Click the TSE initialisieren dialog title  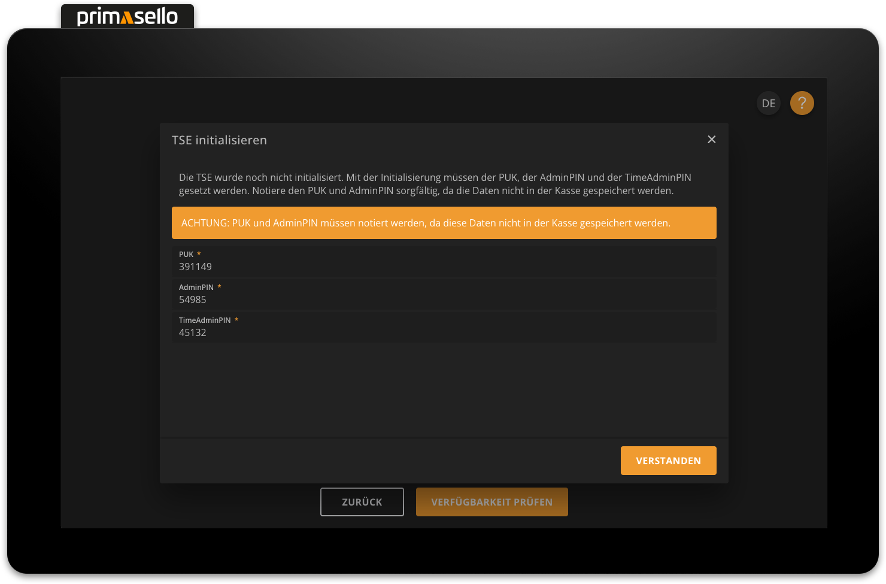click(x=219, y=140)
